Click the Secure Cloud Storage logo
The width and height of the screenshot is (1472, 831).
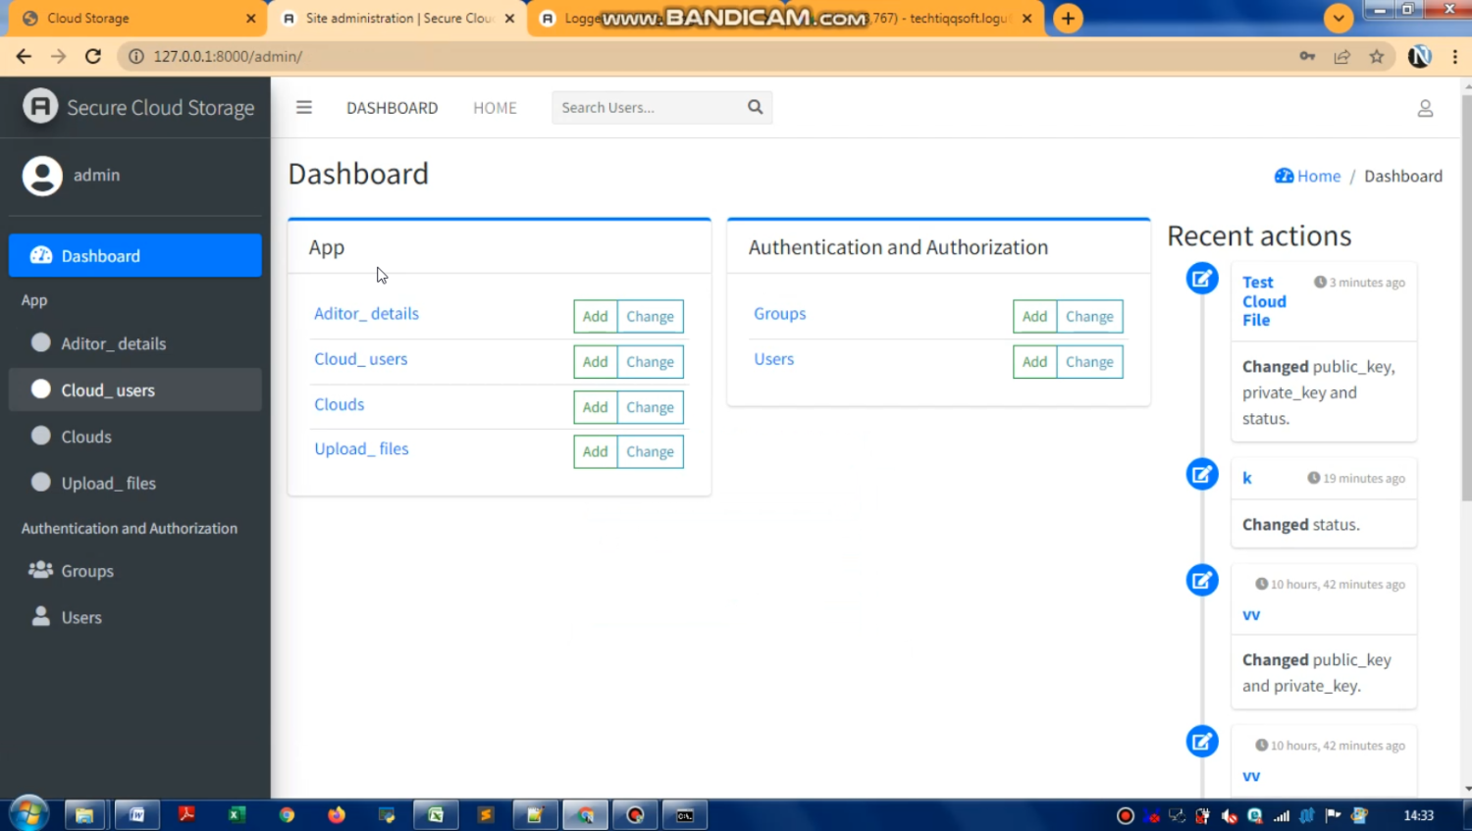[x=40, y=107]
